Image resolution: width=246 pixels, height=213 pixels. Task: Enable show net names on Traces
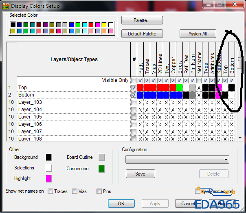[x=50, y=191]
